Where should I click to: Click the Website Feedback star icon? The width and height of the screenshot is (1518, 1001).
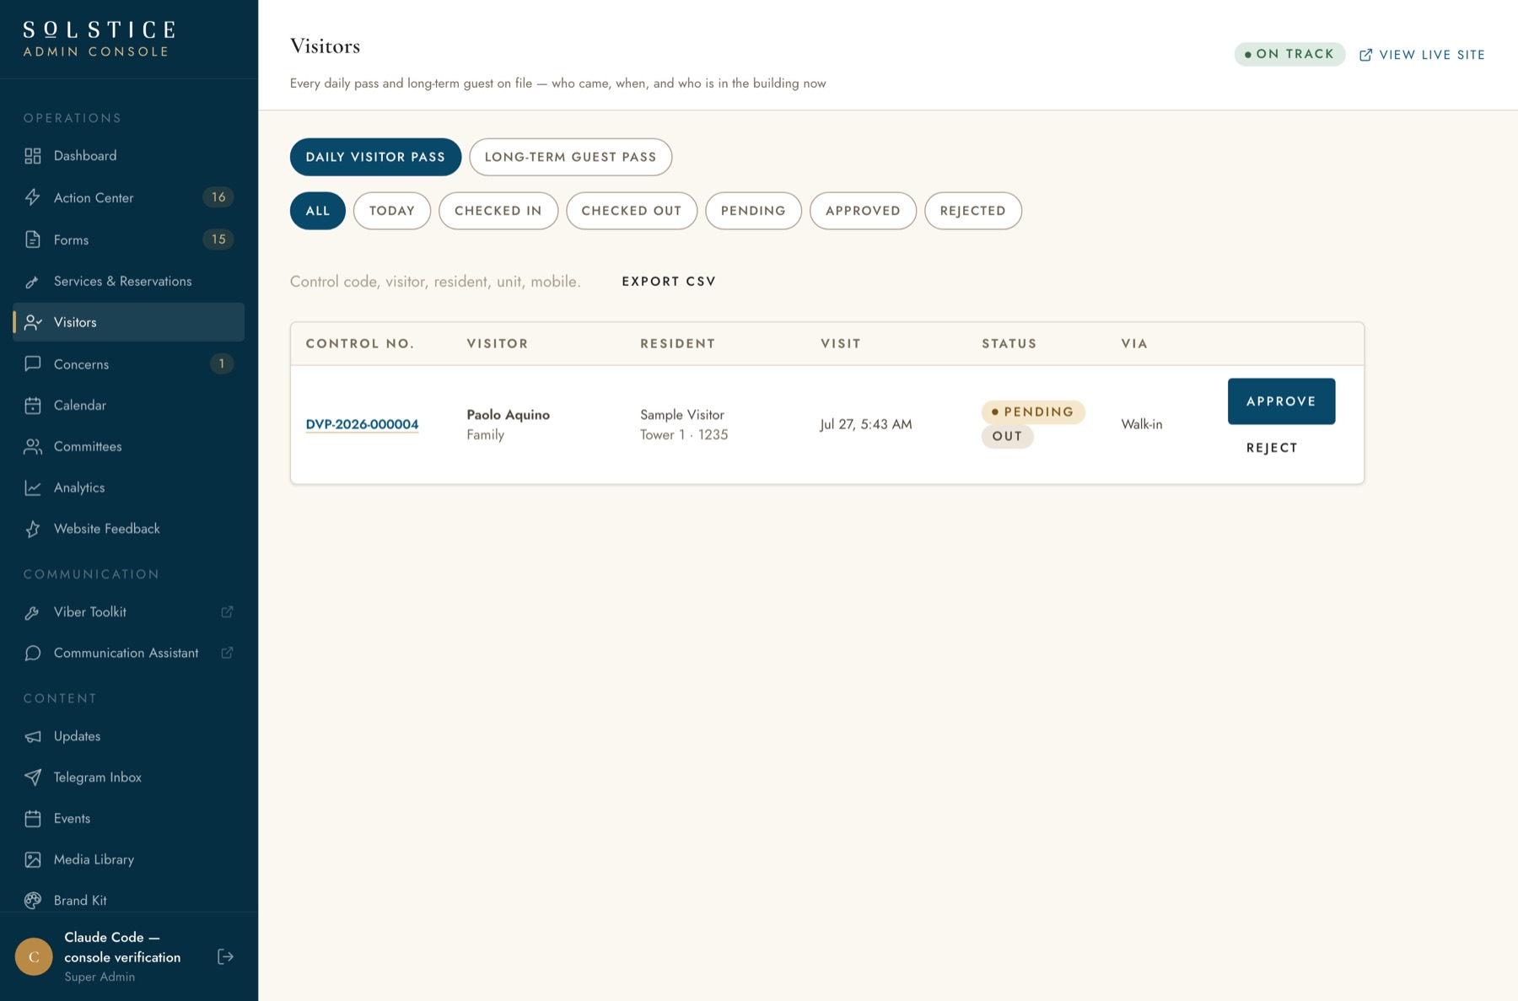(x=33, y=529)
